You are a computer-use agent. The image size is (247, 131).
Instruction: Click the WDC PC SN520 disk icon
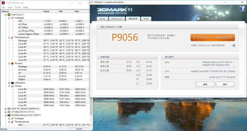9,108
